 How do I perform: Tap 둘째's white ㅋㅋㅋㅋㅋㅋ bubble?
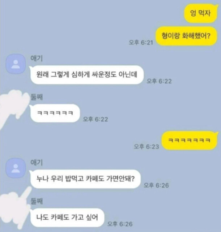(55, 113)
